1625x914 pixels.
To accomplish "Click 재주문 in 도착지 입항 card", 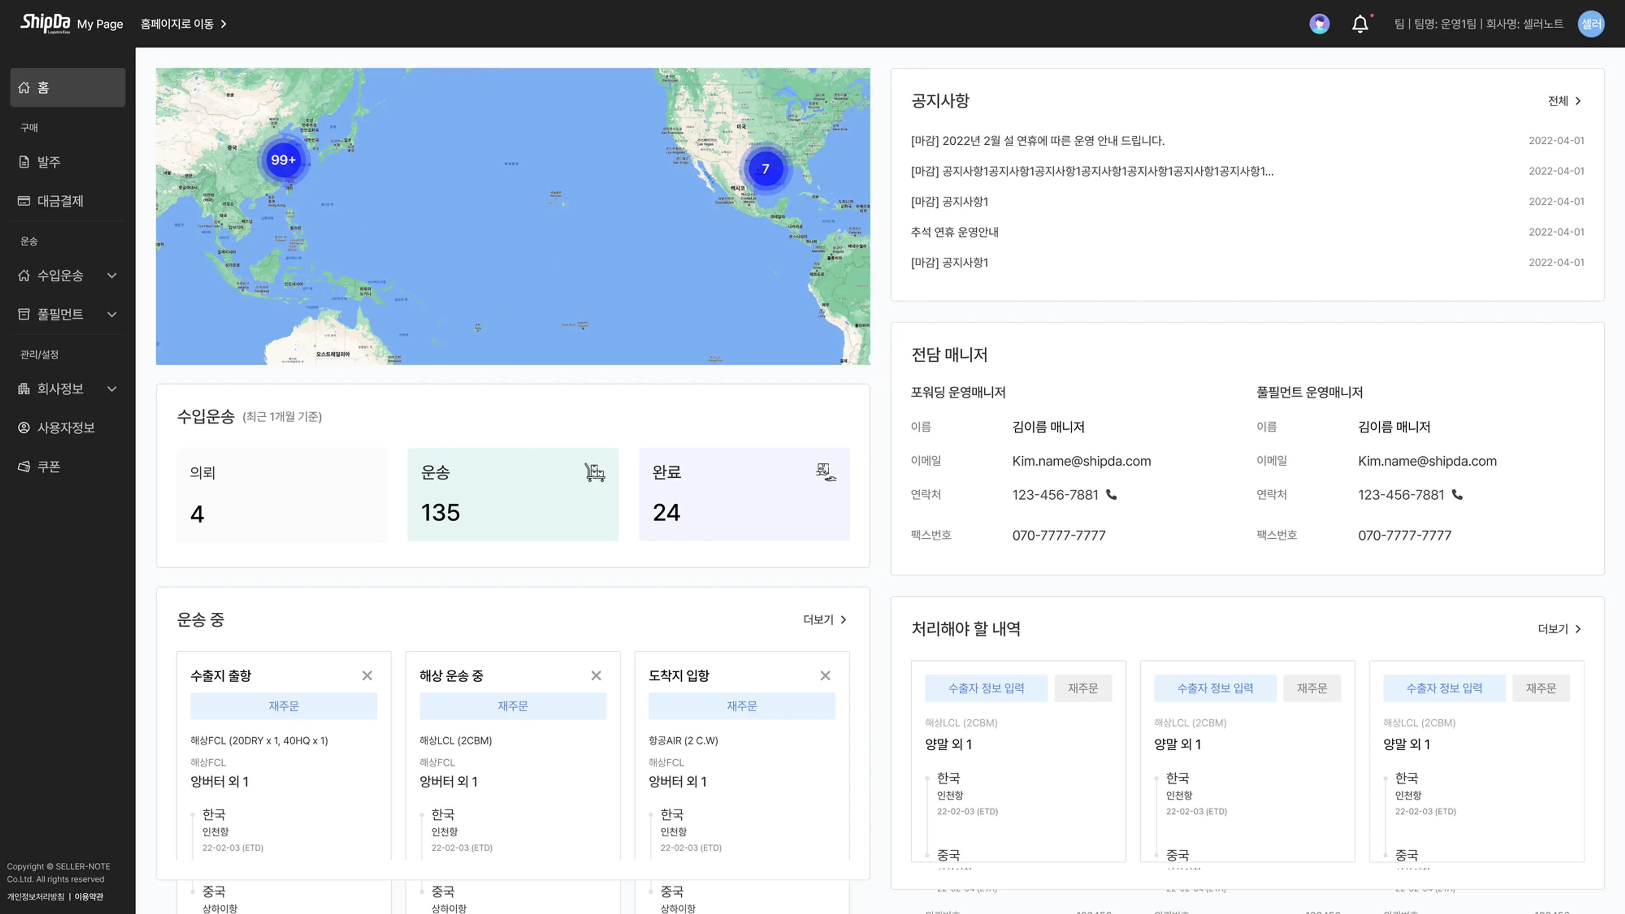I will [x=742, y=706].
